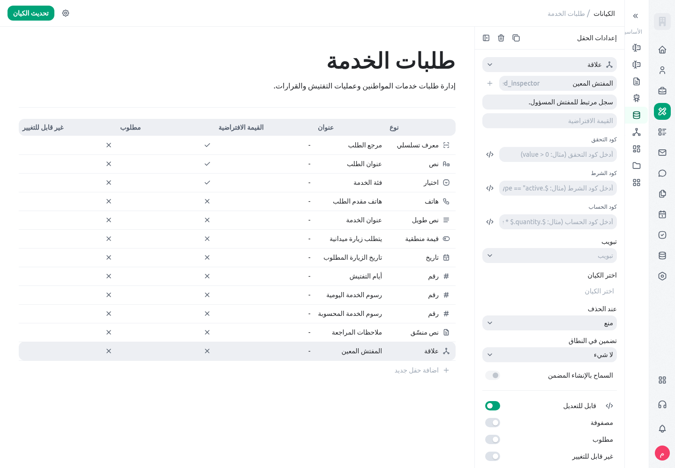Screen dimensions: 675x468
Task: Select the مرجع الطلب row
Action: [237, 145]
